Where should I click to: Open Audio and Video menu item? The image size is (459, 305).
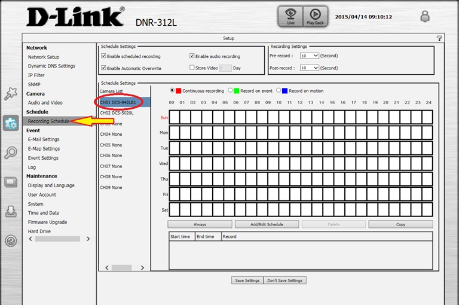point(45,103)
